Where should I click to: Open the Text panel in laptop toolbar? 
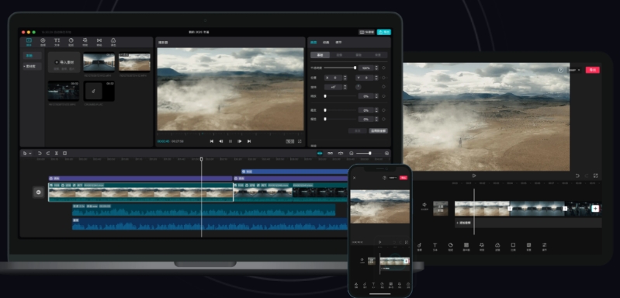point(57,42)
